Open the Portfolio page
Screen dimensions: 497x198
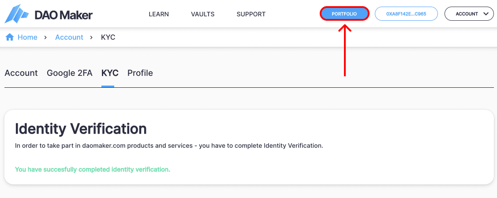[x=344, y=14]
